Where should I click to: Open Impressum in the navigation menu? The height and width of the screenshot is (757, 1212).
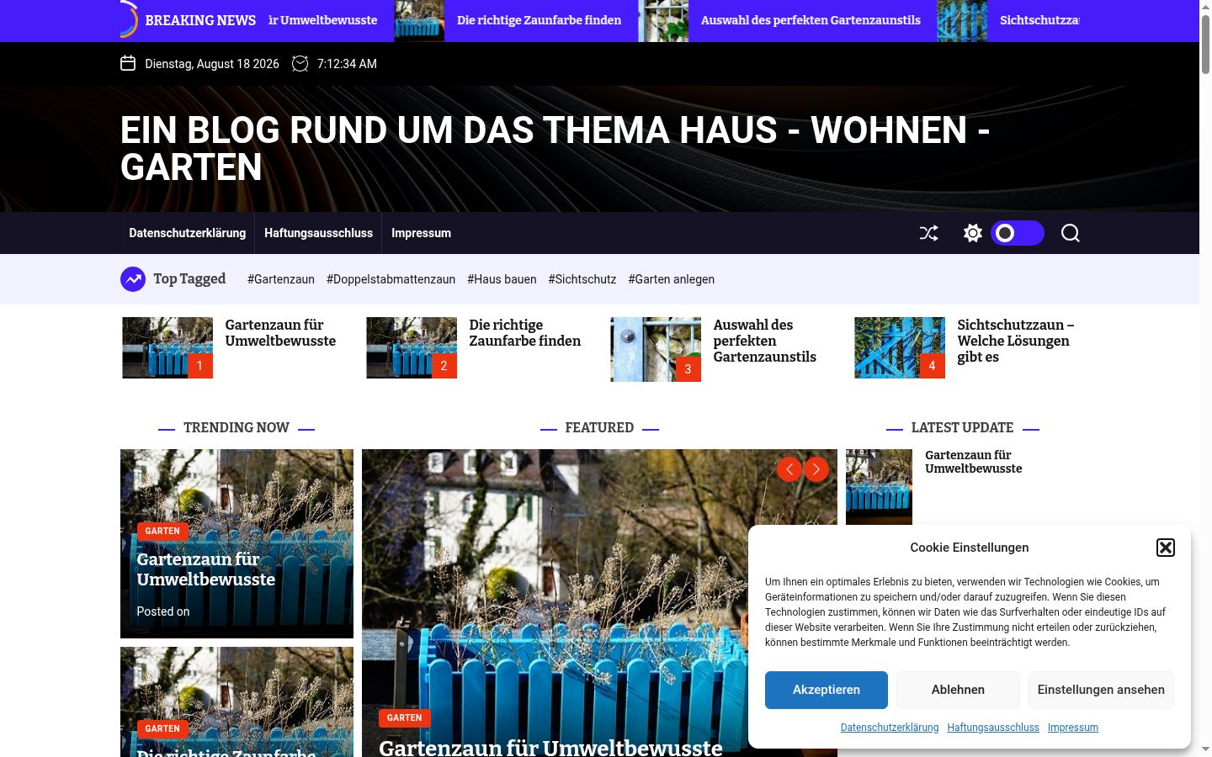[x=421, y=233]
